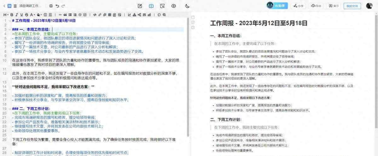
Task: Apply strikethrough formatting
Action: click(26, 15)
